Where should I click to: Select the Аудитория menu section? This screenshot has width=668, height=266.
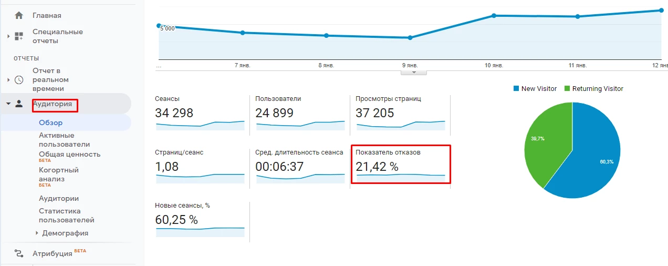point(53,104)
